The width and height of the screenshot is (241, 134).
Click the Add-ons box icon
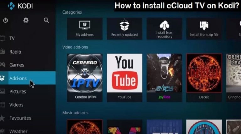2,78
